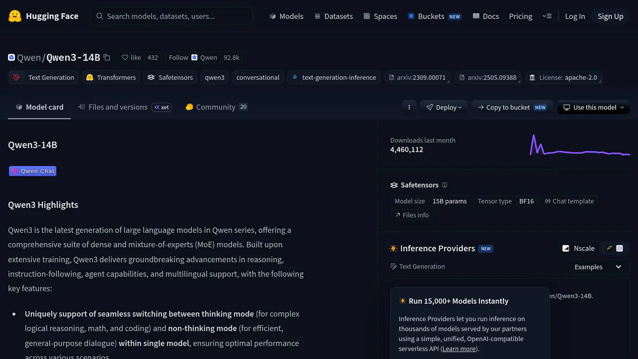The height and width of the screenshot is (359, 638).
Task: Open the Pricing page link
Action: (x=520, y=16)
